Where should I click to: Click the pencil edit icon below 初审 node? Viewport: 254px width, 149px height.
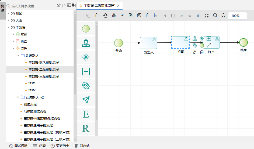click(x=195, y=53)
